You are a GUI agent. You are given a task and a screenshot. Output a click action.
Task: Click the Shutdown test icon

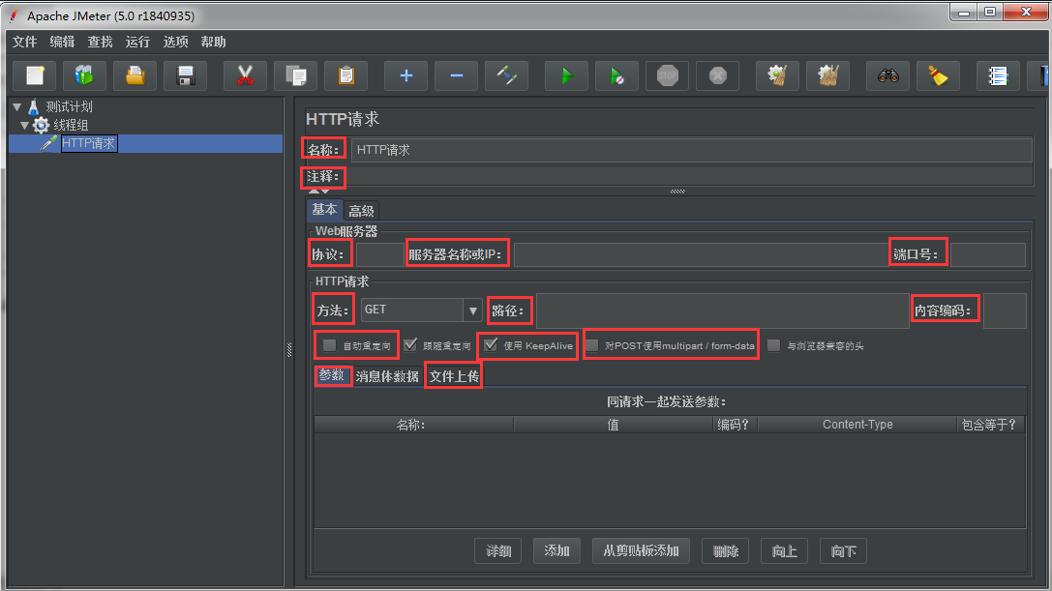718,75
